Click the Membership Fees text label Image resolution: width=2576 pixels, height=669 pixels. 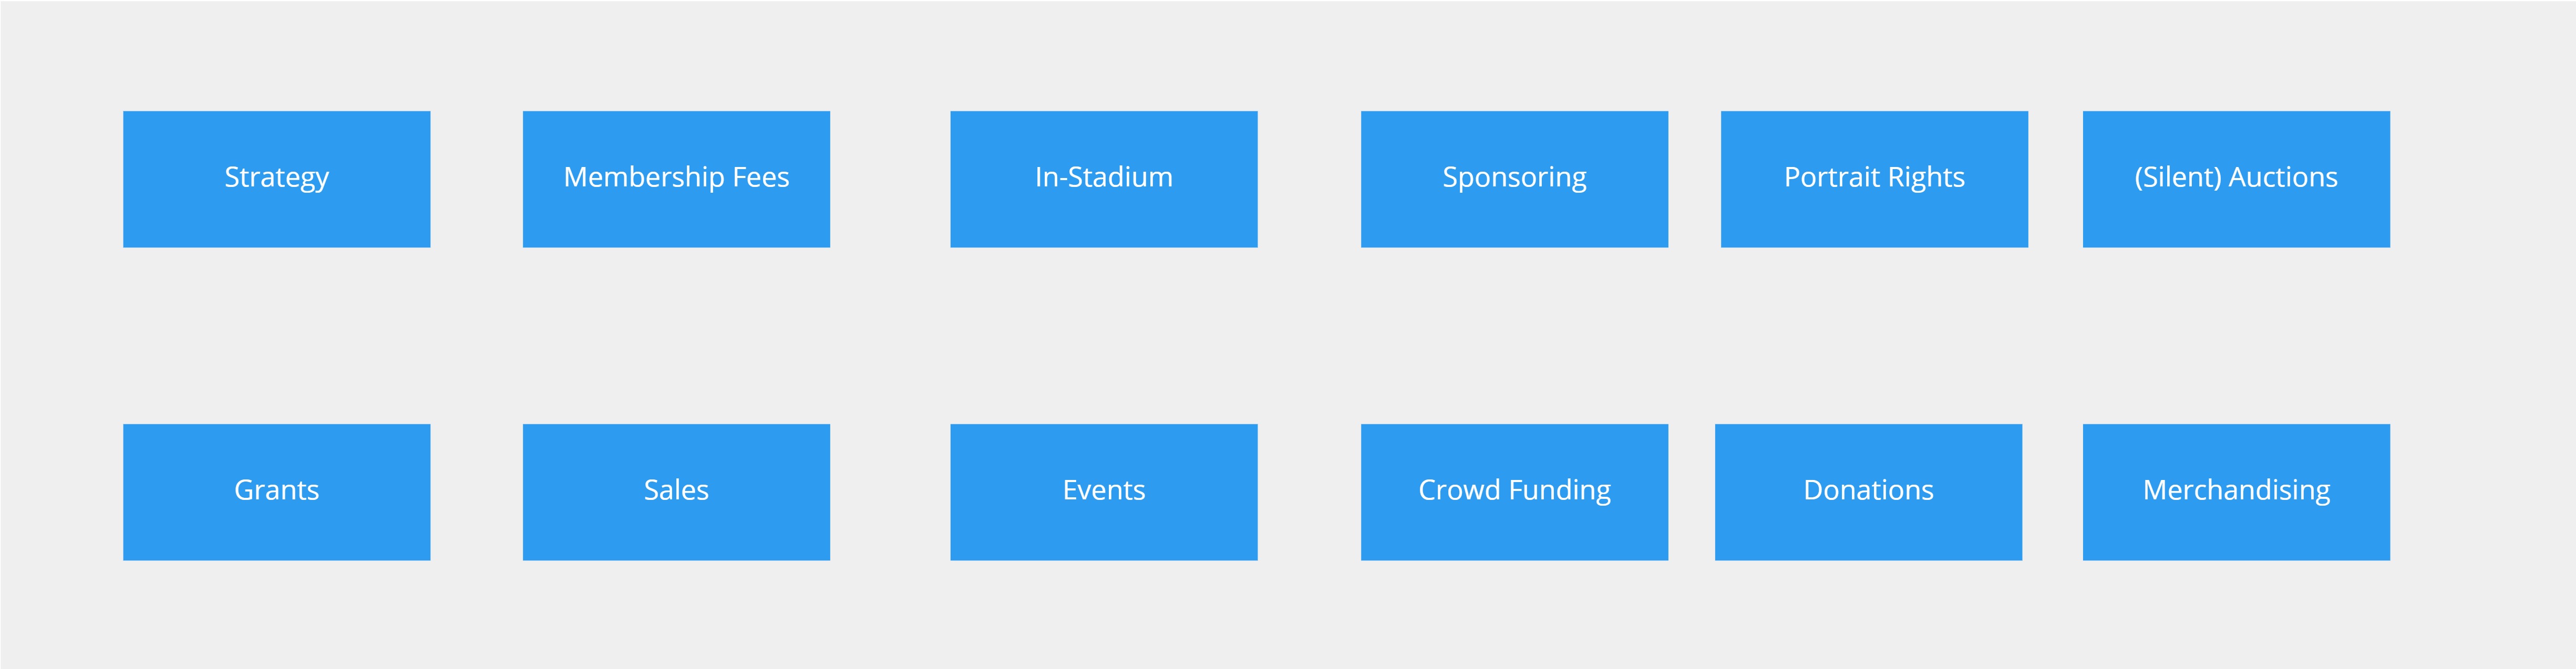click(676, 177)
